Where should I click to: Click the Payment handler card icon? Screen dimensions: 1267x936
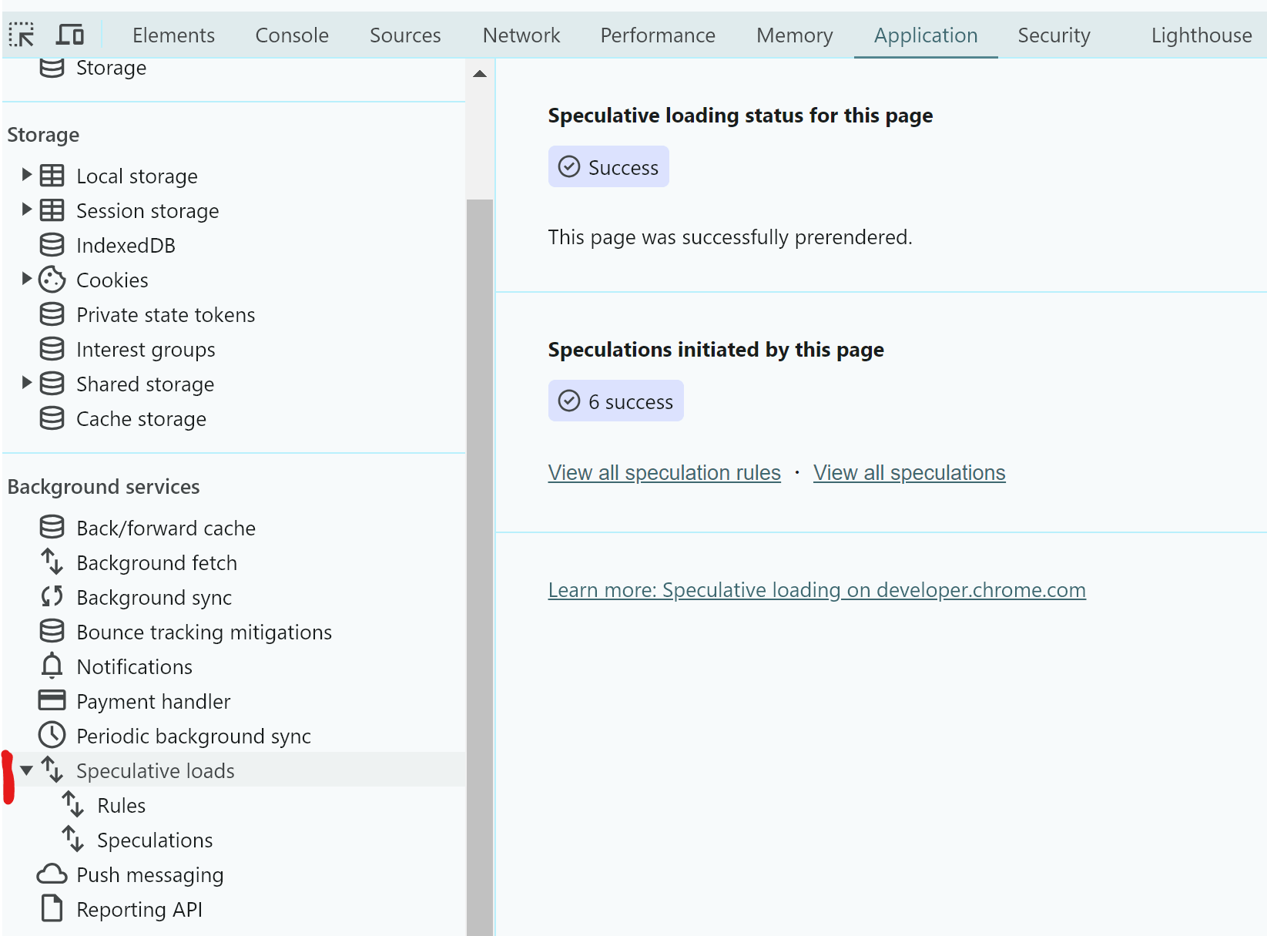tap(52, 701)
